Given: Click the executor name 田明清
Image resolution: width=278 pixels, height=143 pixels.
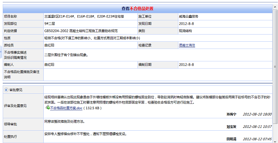Looking at the screenshot, I should 232,139.
